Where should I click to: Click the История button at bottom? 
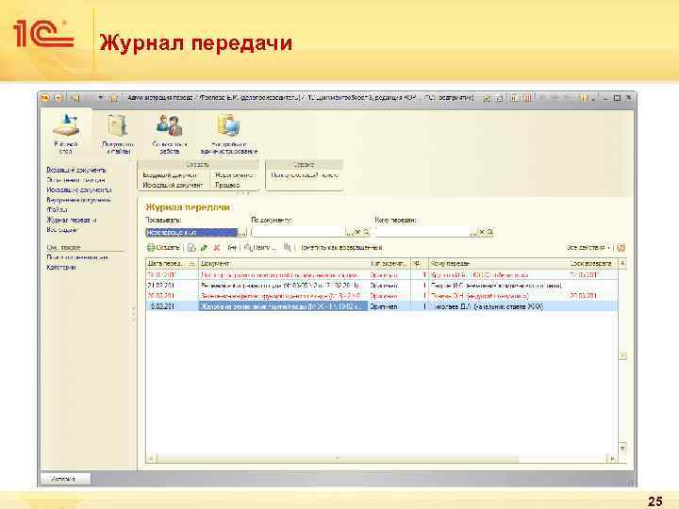[x=65, y=479]
